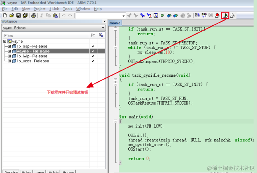Click the rightmost icon in the Files header row

[101, 35]
